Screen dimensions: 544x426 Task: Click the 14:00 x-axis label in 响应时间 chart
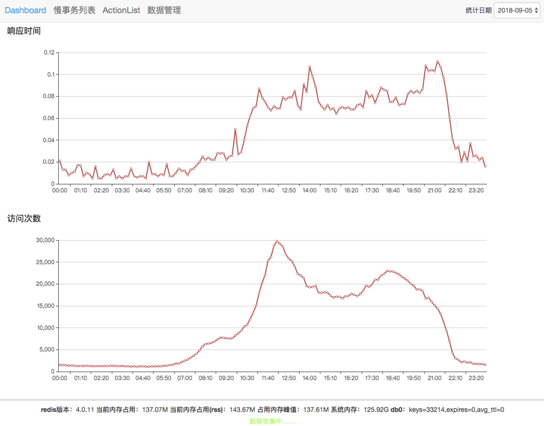click(x=309, y=190)
